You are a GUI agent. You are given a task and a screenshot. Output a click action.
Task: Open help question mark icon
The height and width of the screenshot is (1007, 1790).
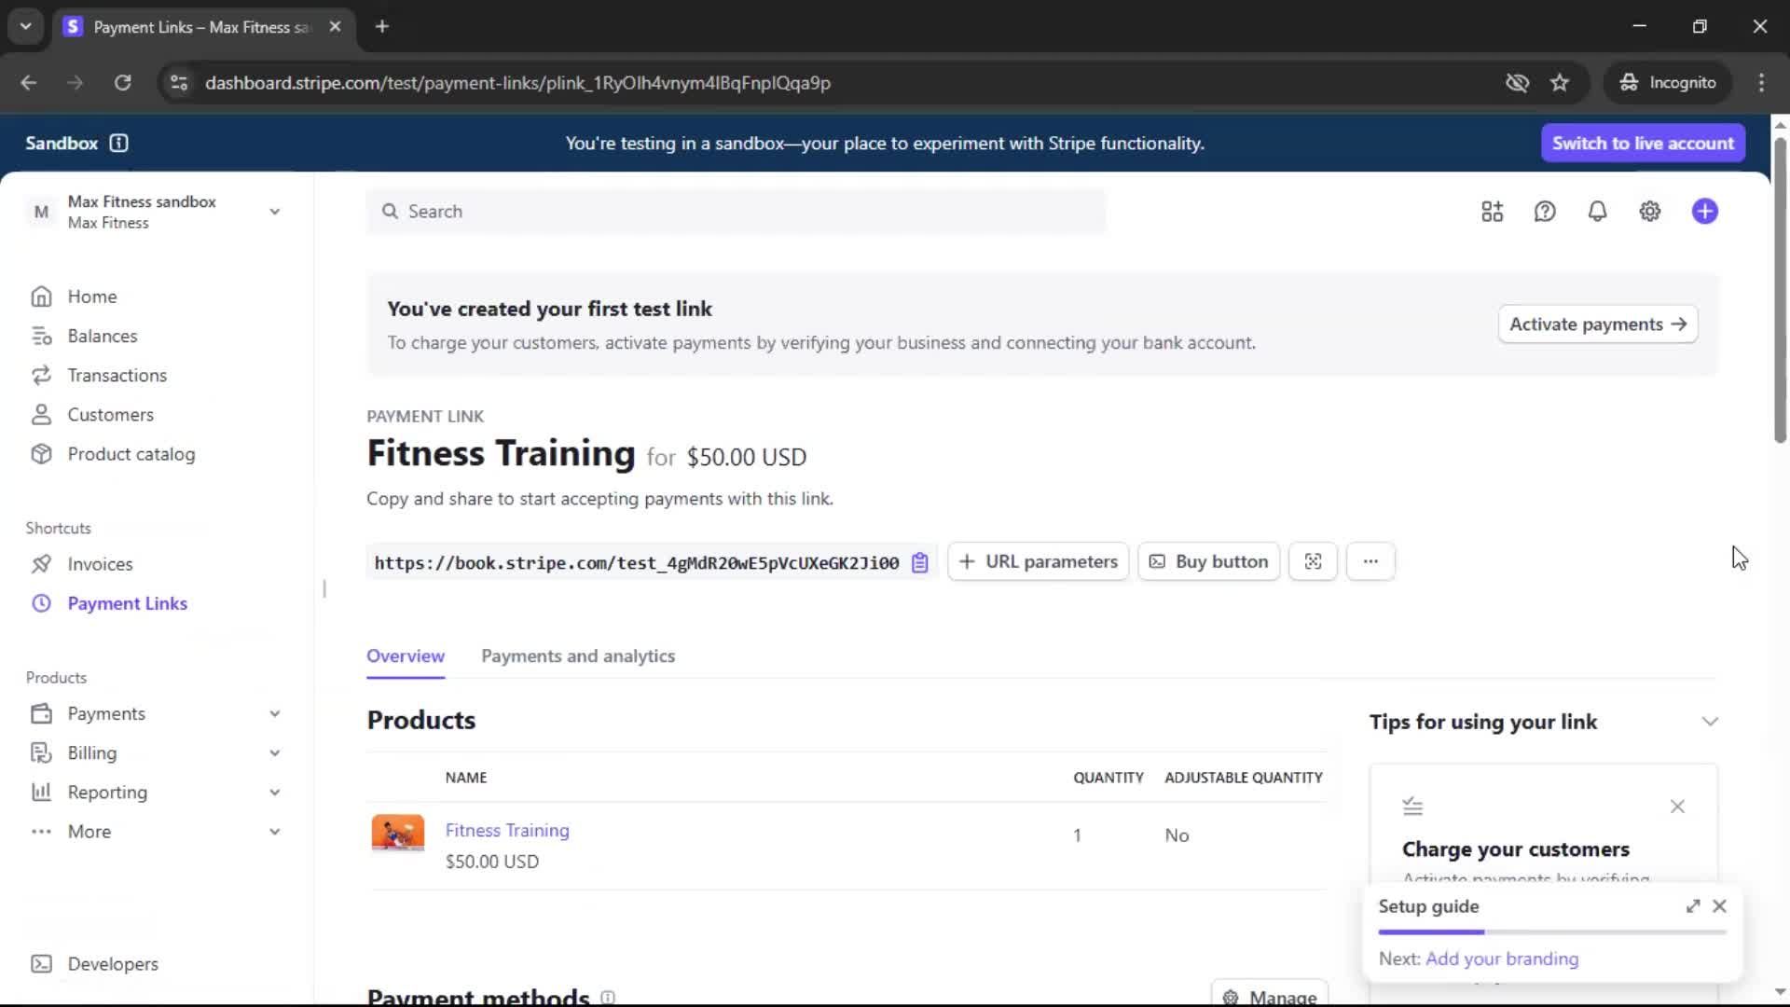click(1545, 212)
